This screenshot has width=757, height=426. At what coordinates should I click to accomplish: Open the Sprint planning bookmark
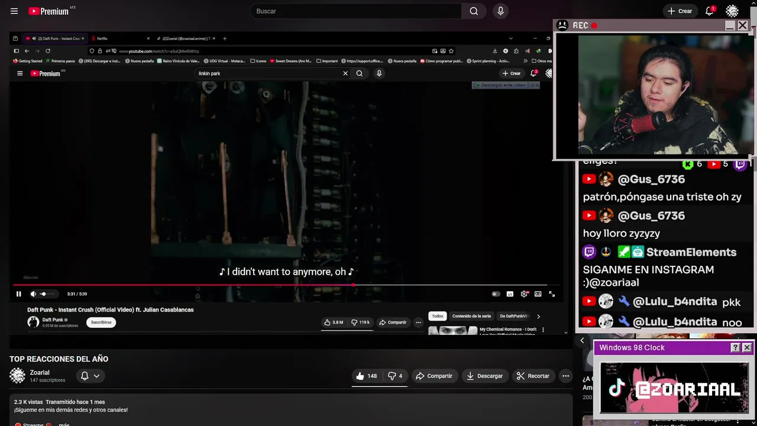coord(488,61)
